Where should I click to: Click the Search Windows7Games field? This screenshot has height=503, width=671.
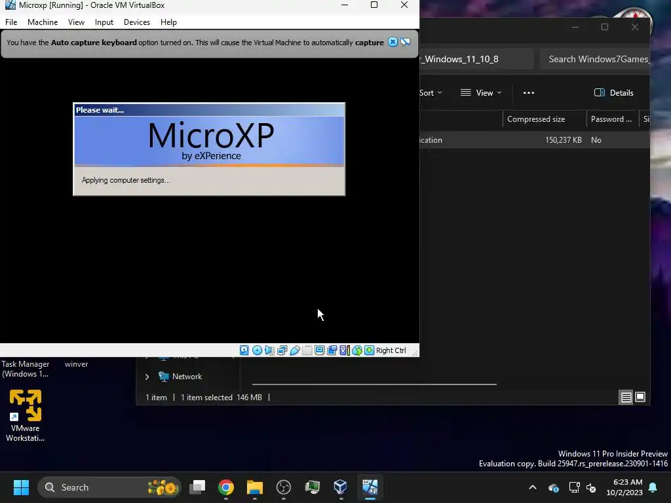595,59
